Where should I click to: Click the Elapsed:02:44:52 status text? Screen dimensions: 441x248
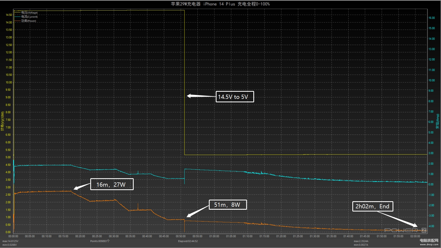[x=188, y=241]
